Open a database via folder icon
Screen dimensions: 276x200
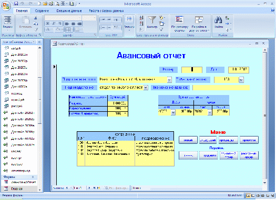pos(45,4)
